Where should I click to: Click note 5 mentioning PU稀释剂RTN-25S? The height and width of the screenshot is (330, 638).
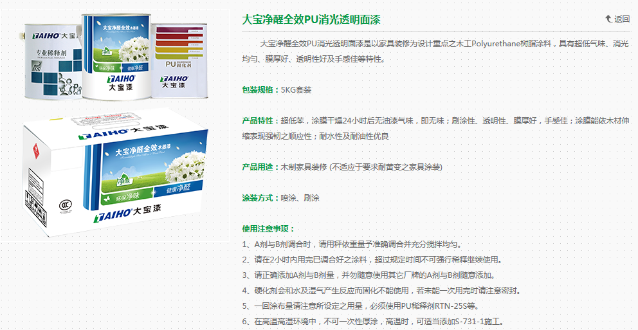pyautogui.click(x=361, y=306)
